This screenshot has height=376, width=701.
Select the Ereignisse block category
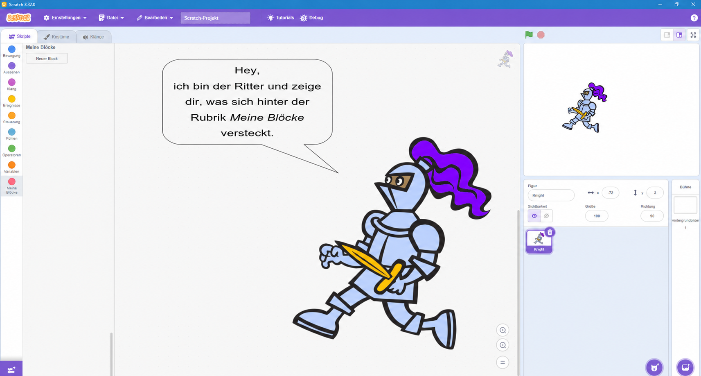point(11,101)
